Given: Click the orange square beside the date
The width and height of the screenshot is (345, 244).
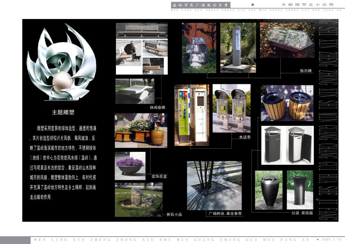Looking at the screenshot, I should 318,239.
